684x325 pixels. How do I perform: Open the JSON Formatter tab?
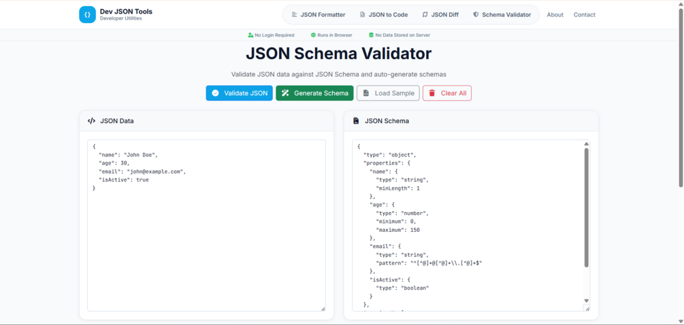318,14
